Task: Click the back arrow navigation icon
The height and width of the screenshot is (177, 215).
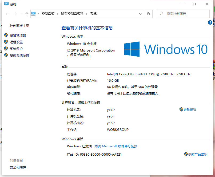Action: [x=7, y=14]
